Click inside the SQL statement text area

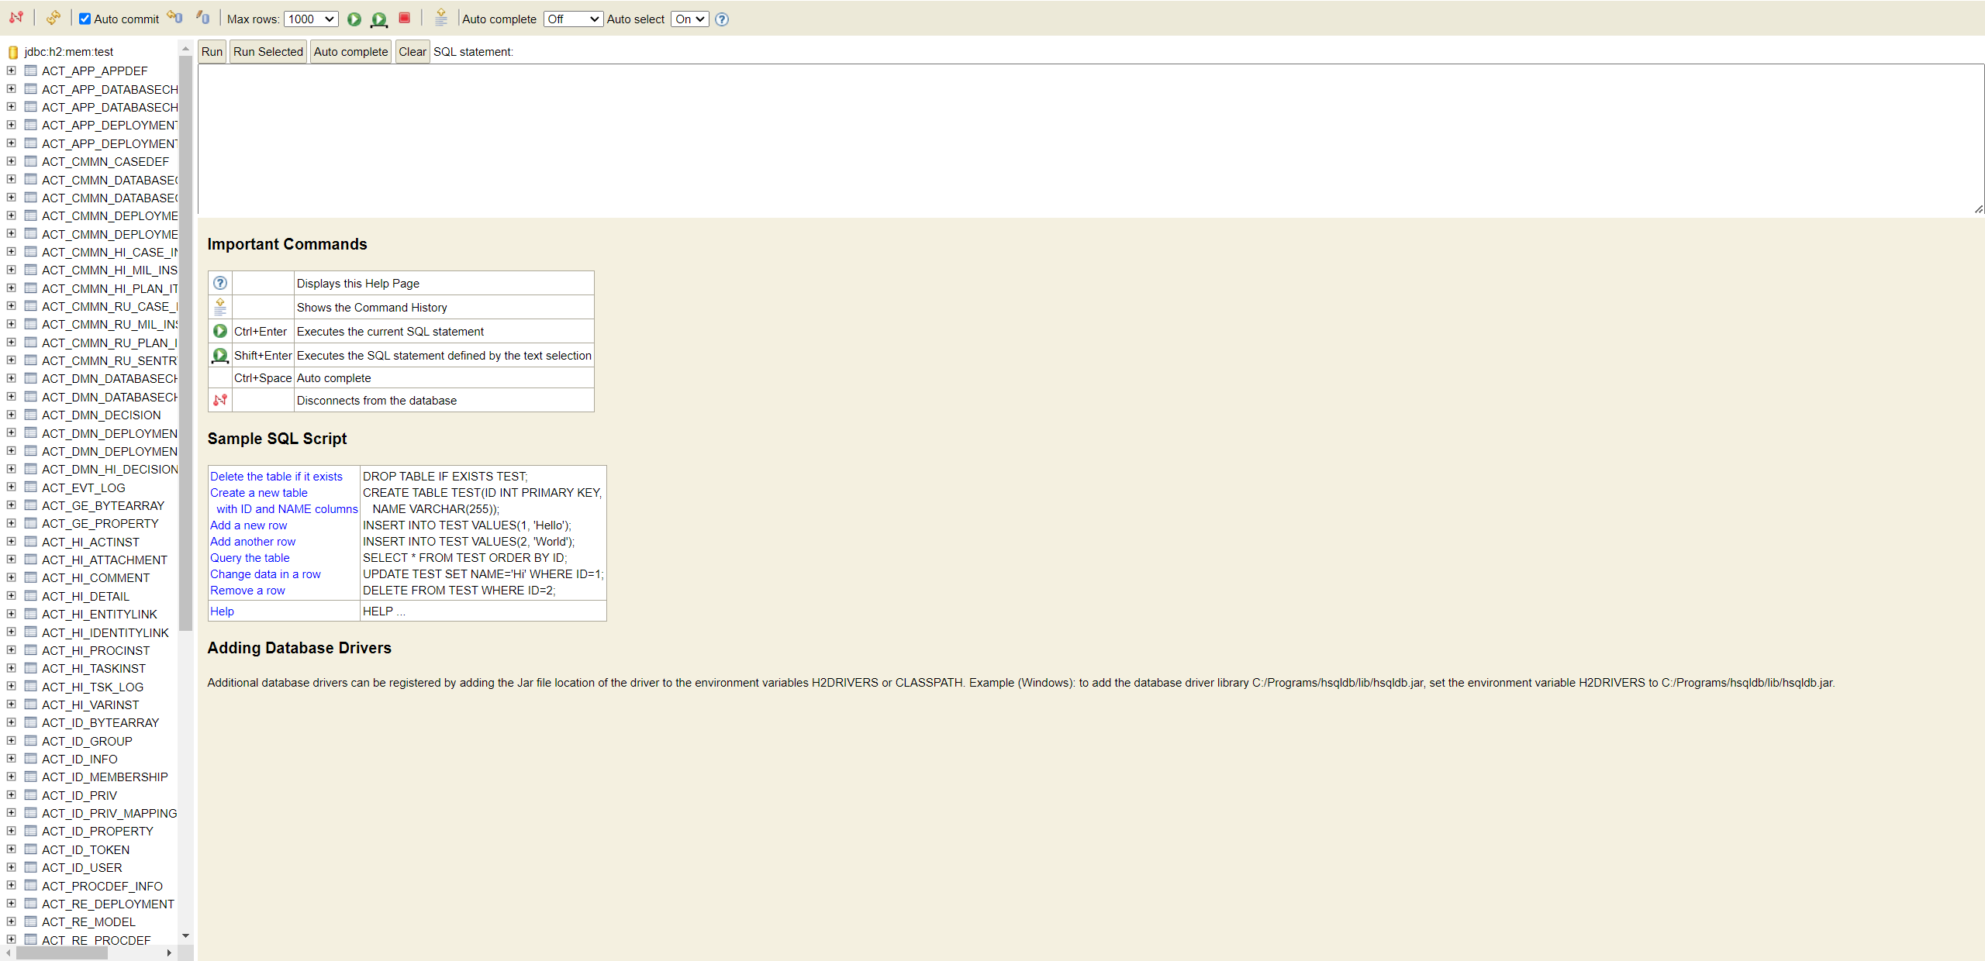(x=1086, y=139)
